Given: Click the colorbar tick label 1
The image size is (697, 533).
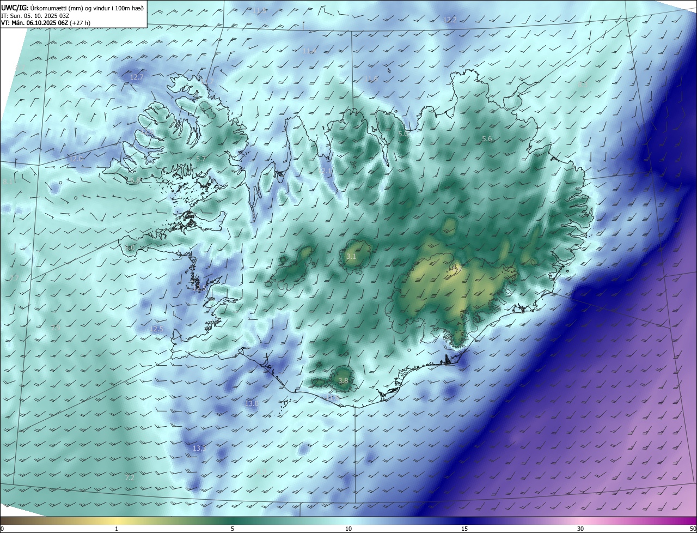Looking at the screenshot, I should (117, 529).
